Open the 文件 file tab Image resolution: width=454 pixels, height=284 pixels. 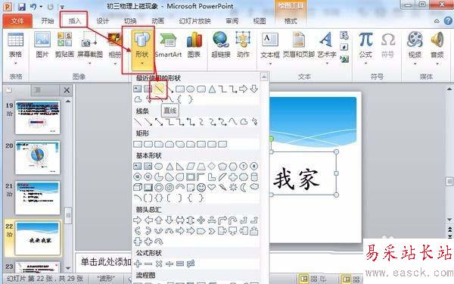click(x=17, y=21)
